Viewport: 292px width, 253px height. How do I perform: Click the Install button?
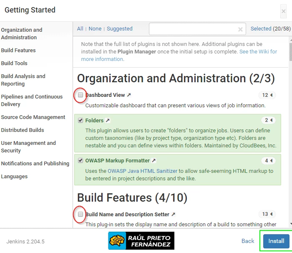(276, 241)
